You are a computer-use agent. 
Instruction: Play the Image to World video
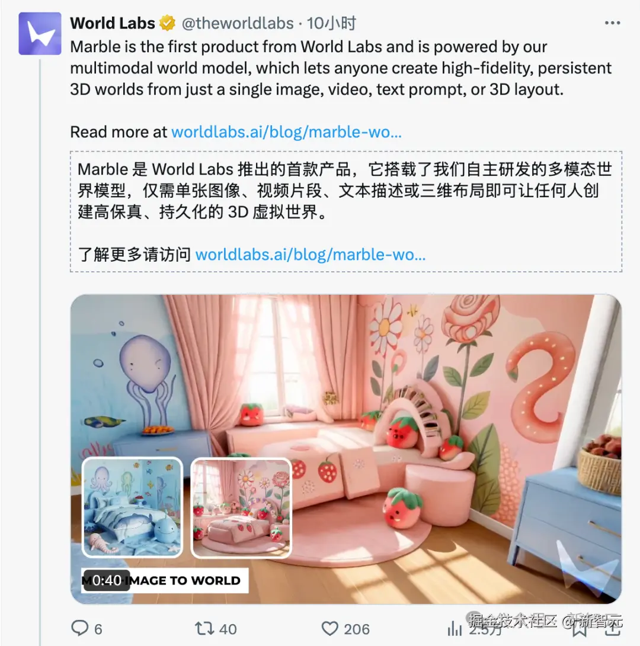point(345,449)
